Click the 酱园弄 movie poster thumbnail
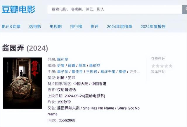Viewport: 187px width, 127px height. tap(22, 83)
